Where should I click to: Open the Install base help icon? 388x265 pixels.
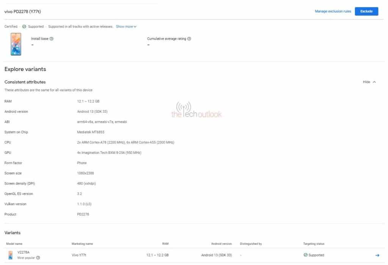tap(52, 39)
